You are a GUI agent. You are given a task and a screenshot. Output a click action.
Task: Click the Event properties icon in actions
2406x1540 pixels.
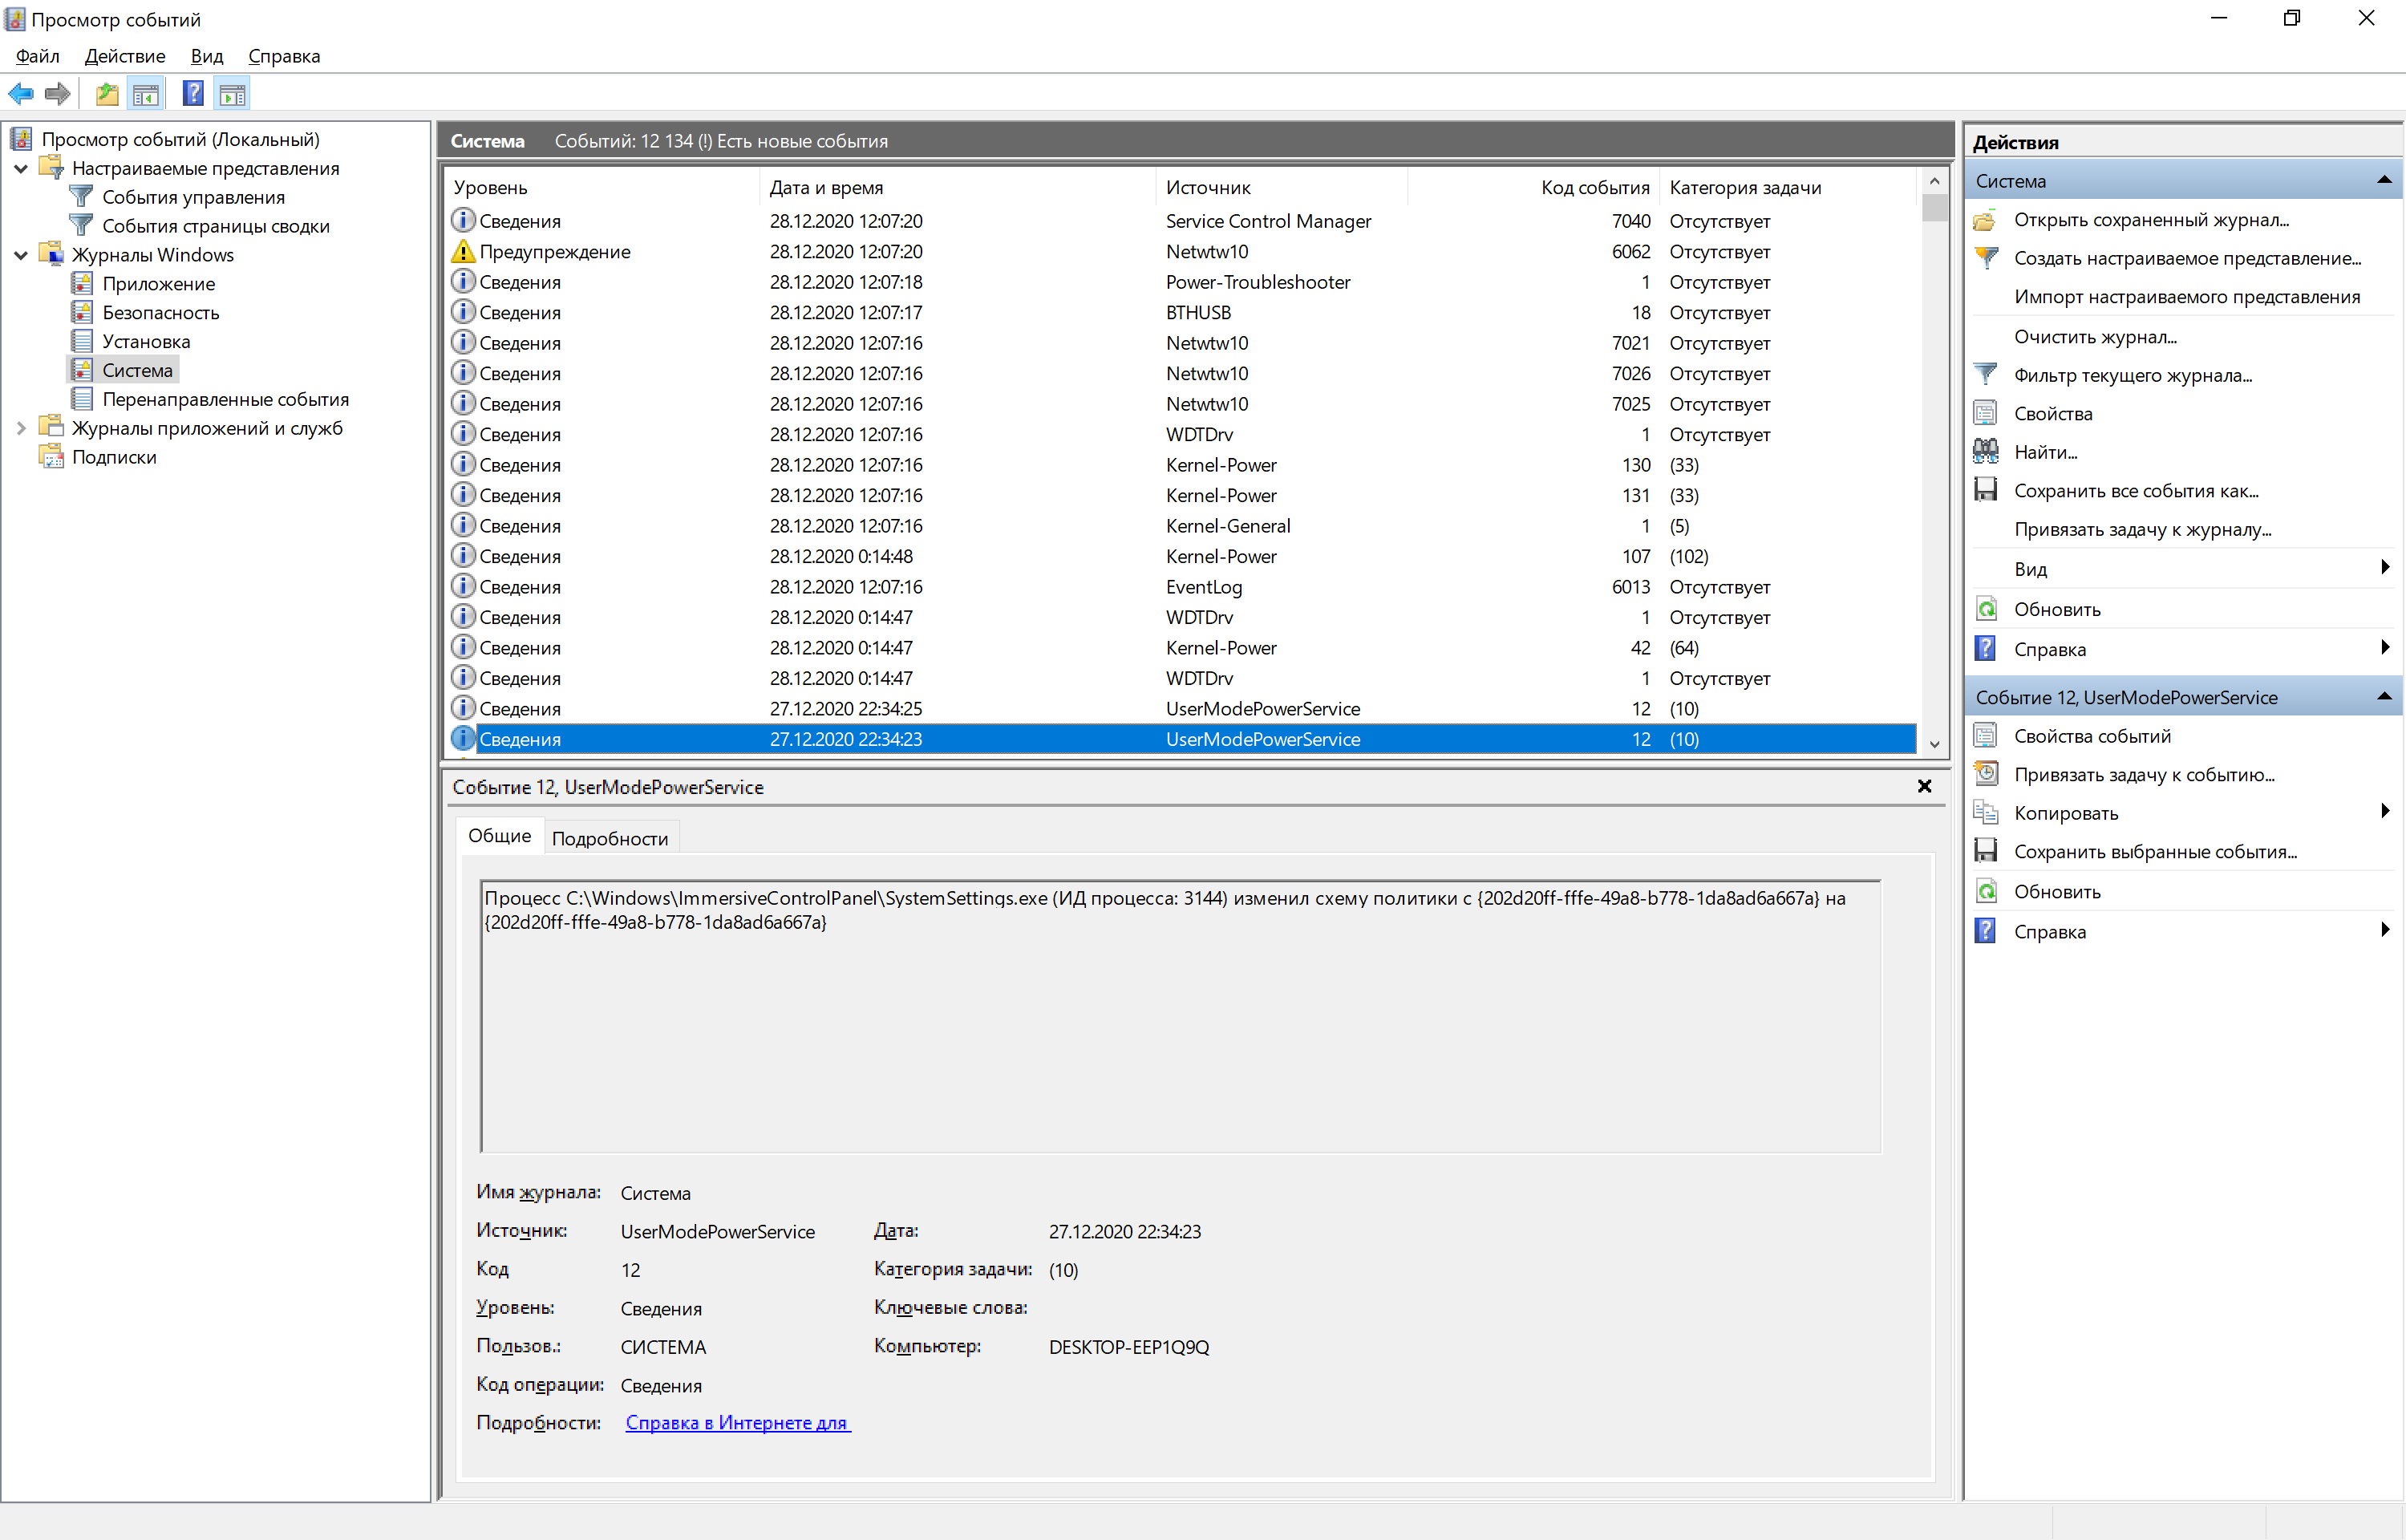click(x=1985, y=736)
